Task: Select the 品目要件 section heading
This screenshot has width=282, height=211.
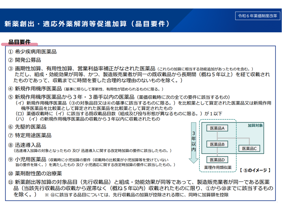Action: pyautogui.click(x=20, y=42)
